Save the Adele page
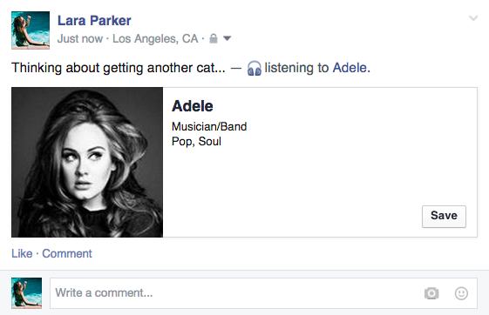The width and height of the screenshot is (489, 315). pos(444,217)
